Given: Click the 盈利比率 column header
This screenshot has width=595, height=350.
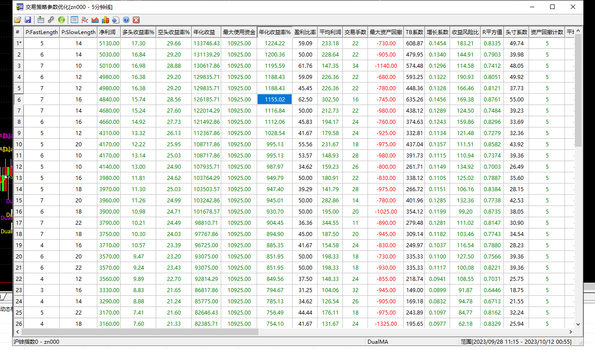Looking at the screenshot, I should click(x=305, y=32).
